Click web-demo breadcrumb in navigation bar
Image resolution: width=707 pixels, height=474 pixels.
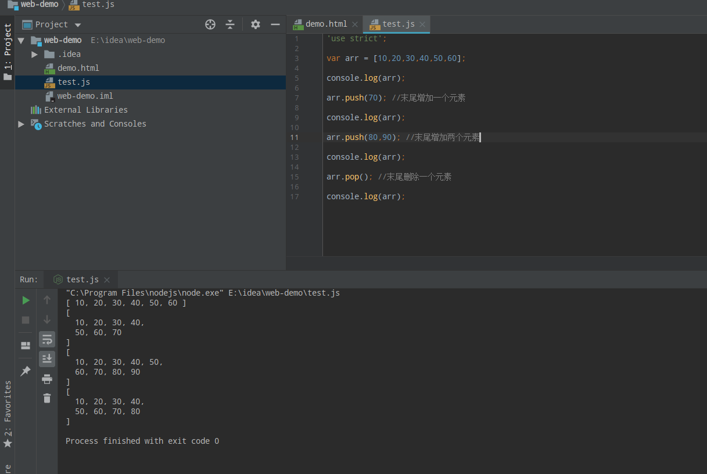click(33, 5)
